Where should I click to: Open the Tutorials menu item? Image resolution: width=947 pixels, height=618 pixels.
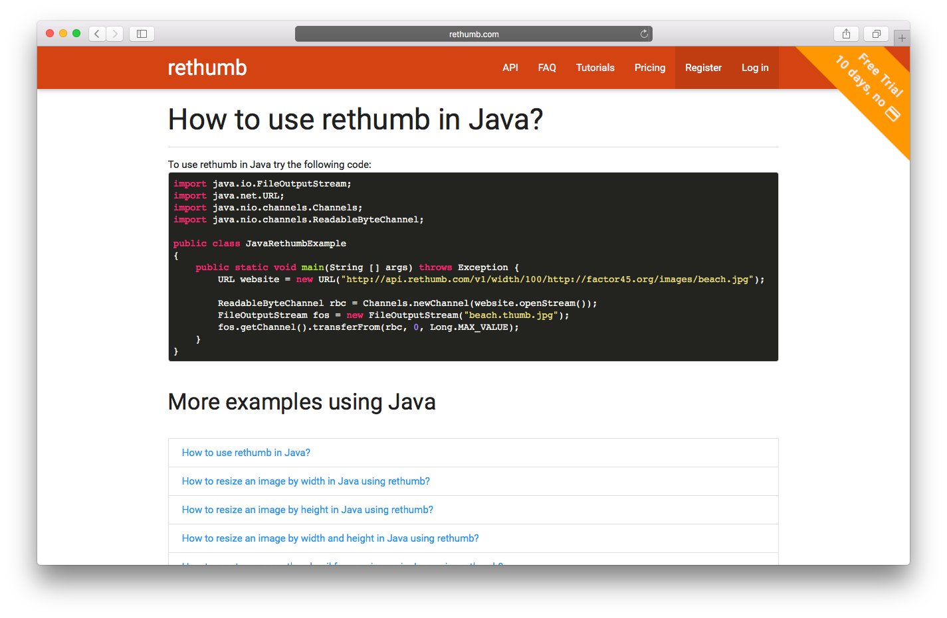click(595, 68)
